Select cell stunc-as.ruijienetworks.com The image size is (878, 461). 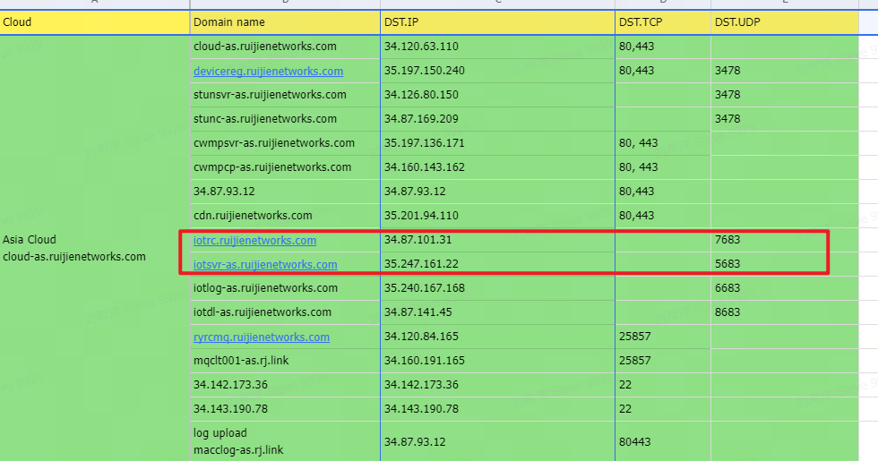coord(285,118)
